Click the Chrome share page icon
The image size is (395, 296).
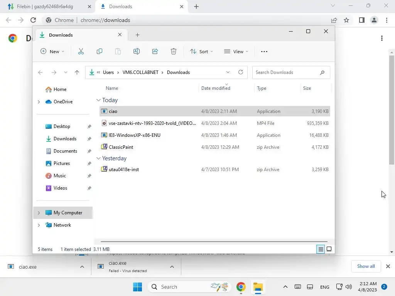(334, 20)
